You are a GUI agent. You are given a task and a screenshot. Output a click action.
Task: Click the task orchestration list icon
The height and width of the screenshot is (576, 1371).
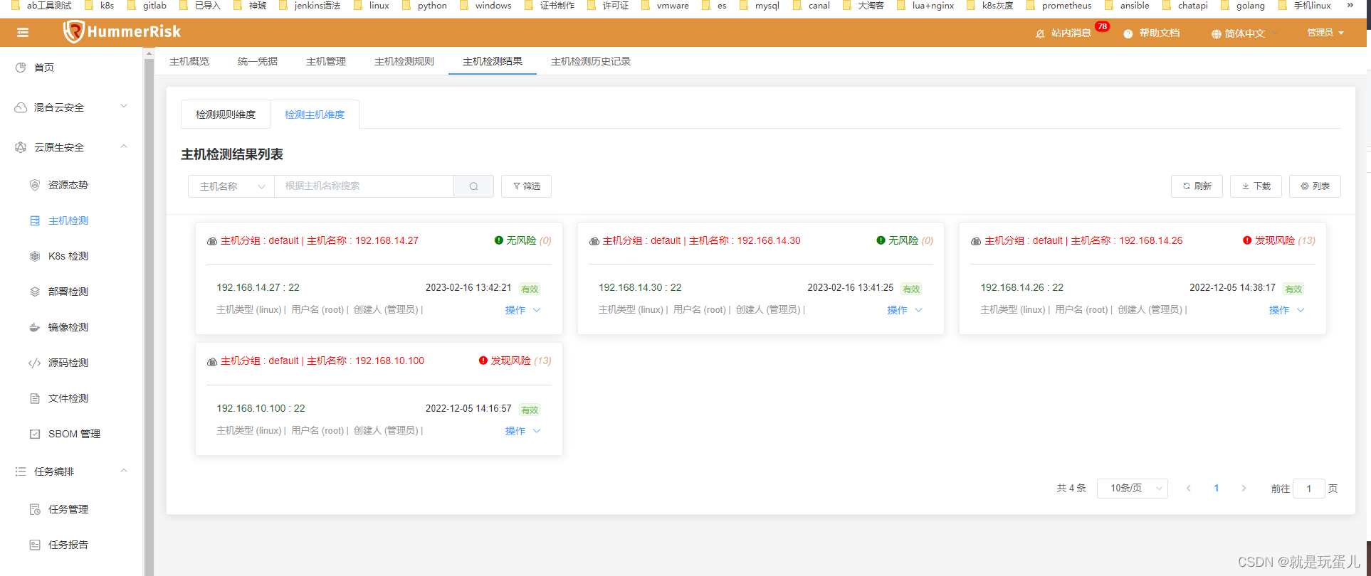pos(21,471)
